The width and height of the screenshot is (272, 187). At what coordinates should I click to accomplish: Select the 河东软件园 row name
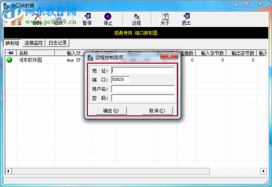pos(30,60)
